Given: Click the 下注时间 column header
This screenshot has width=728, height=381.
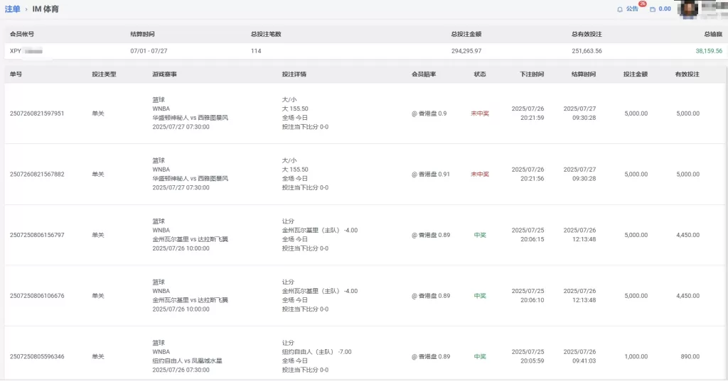Looking at the screenshot, I should coord(532,74).
